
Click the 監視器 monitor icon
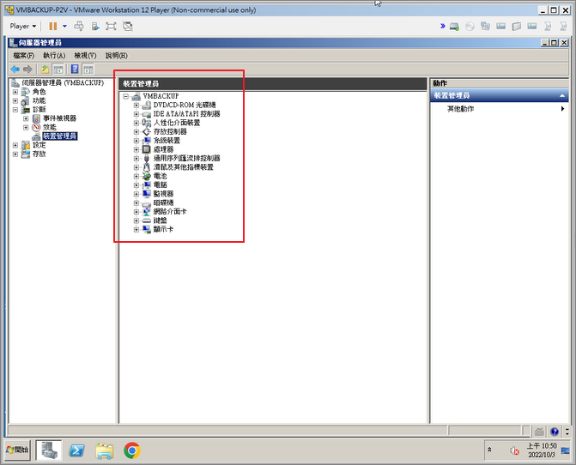(147, 193)
